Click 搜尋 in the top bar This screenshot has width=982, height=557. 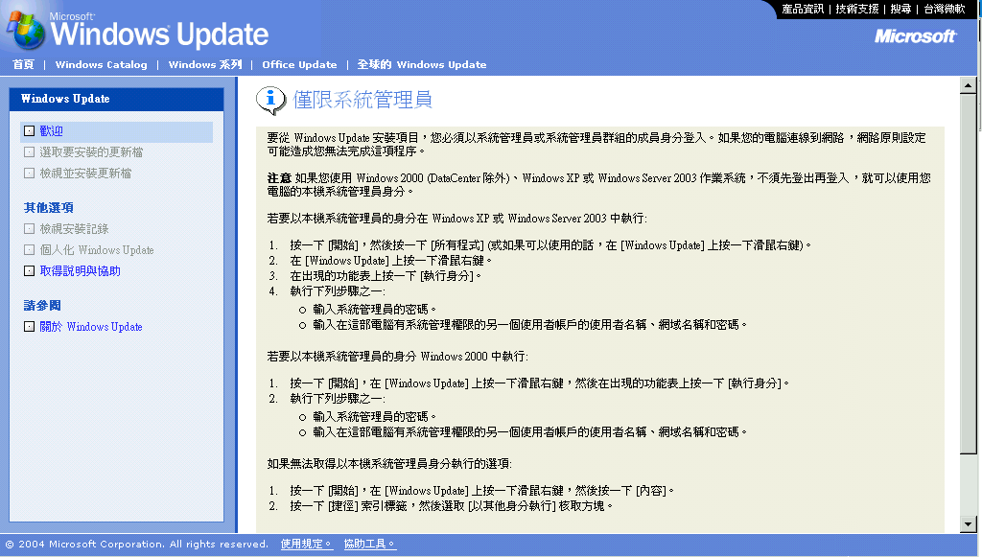click(x=900, y=9)
